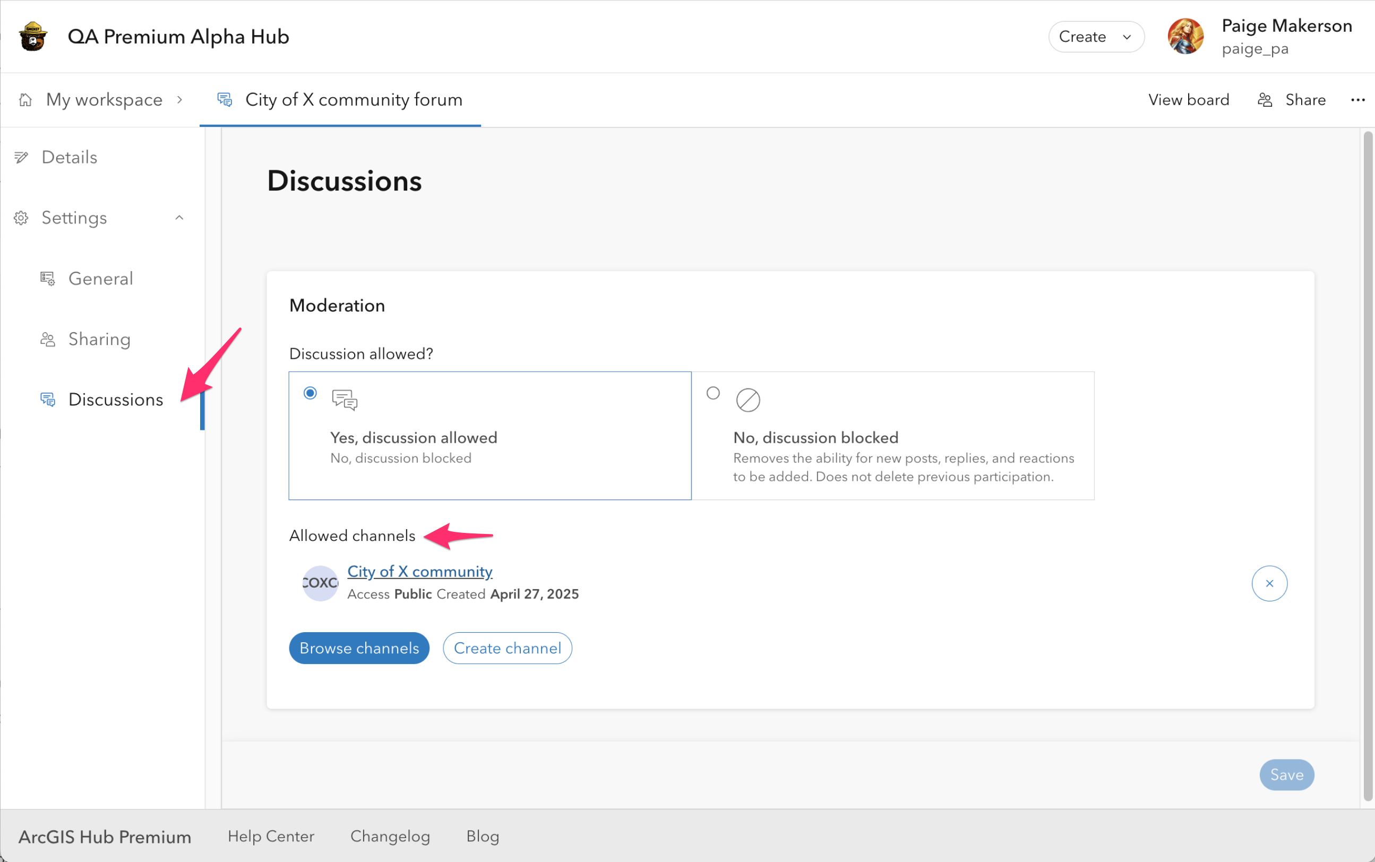This screenshot has width=1375, height=862.
Task: Select the 'Yes, discussion allowed' radio button
Action: (x=310, y=393)
